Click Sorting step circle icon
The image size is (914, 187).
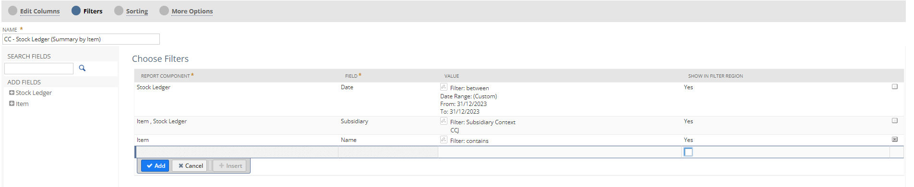point(119,11)
